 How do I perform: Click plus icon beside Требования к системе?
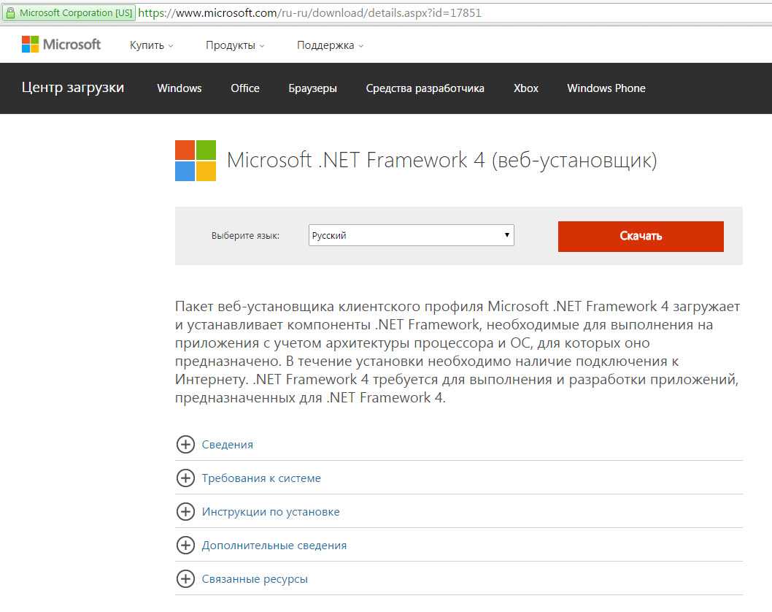[x=186, y=478]
